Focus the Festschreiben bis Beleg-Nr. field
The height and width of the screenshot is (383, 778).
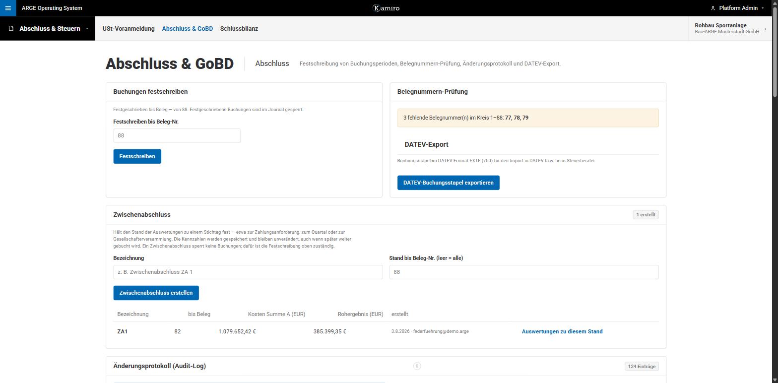click(177, 135)
